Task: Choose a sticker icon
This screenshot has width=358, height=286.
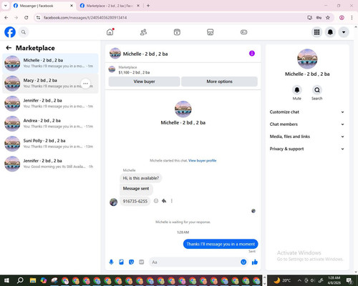Action: tap(131, 262)
